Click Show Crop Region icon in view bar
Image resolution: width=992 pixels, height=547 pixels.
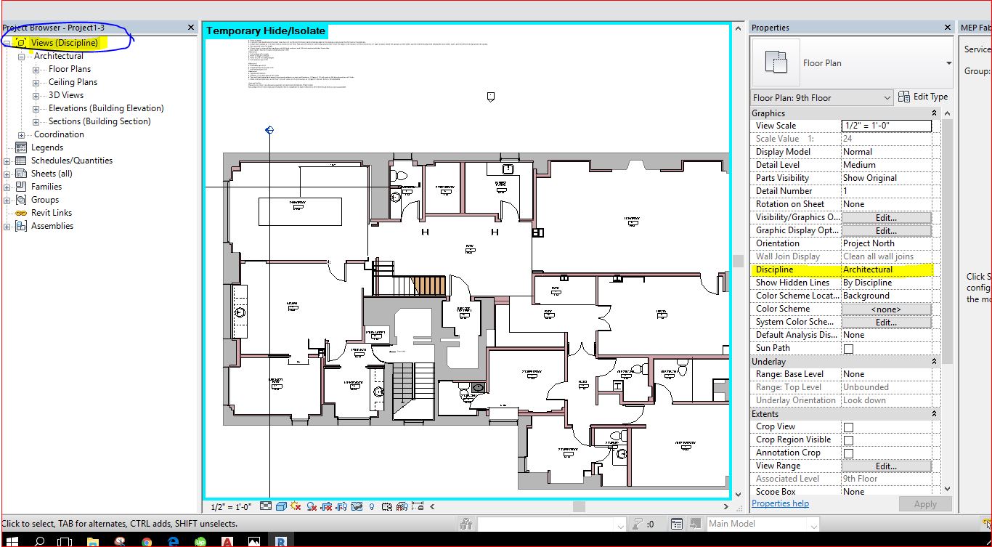(341, 506)
